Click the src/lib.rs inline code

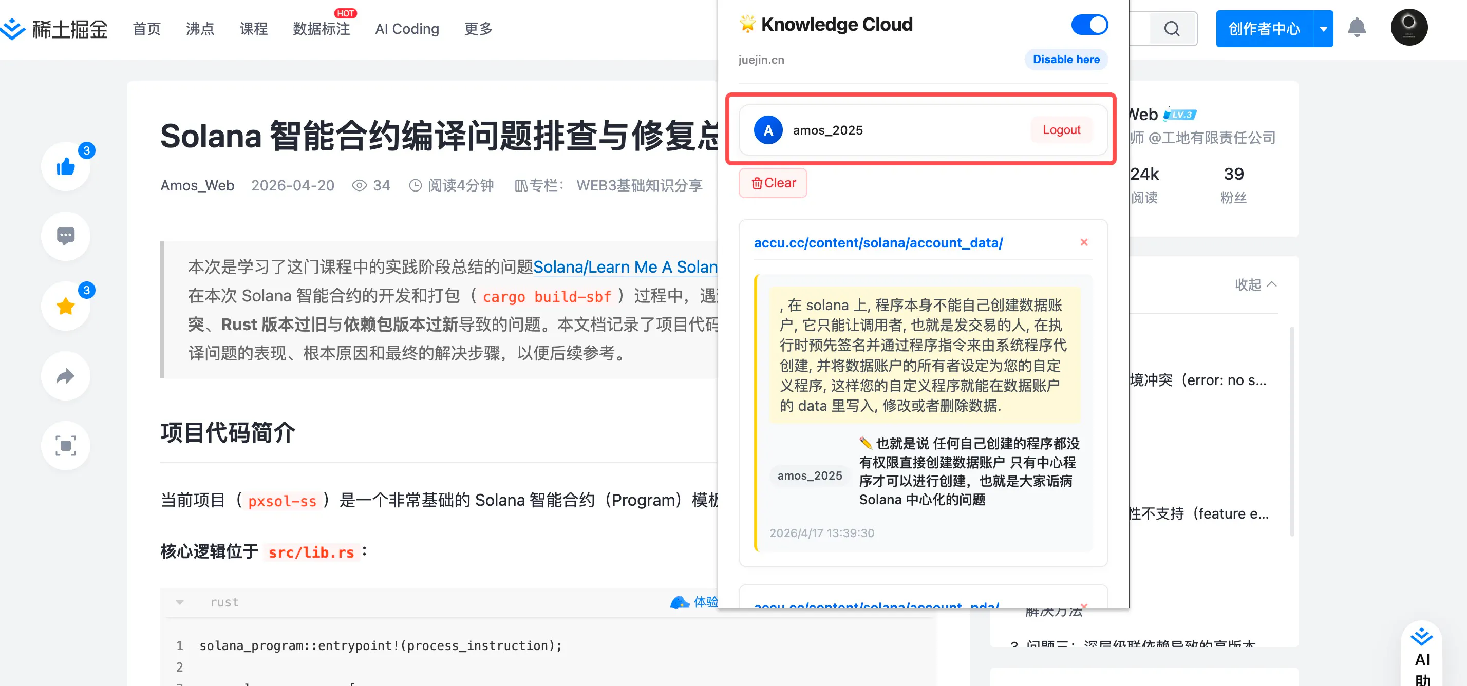(x=311, y=552)
